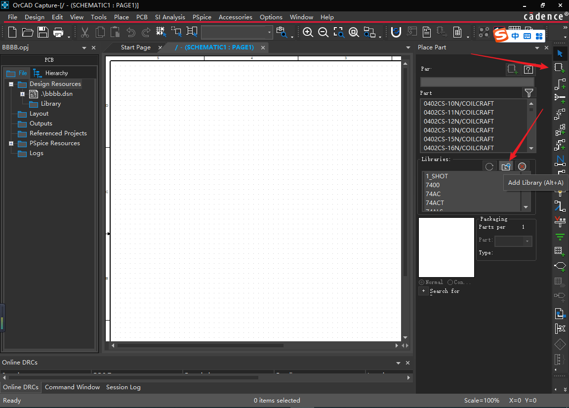Viewport: 569px width, 408px height.
Task: Open the part filter funnel icon
Action: pos(528,93)
